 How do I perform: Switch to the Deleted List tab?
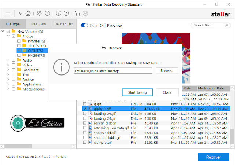[x=64, y=24]
